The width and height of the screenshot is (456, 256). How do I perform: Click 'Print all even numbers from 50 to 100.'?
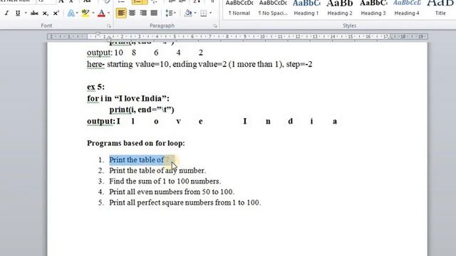[x=172, y=192]
